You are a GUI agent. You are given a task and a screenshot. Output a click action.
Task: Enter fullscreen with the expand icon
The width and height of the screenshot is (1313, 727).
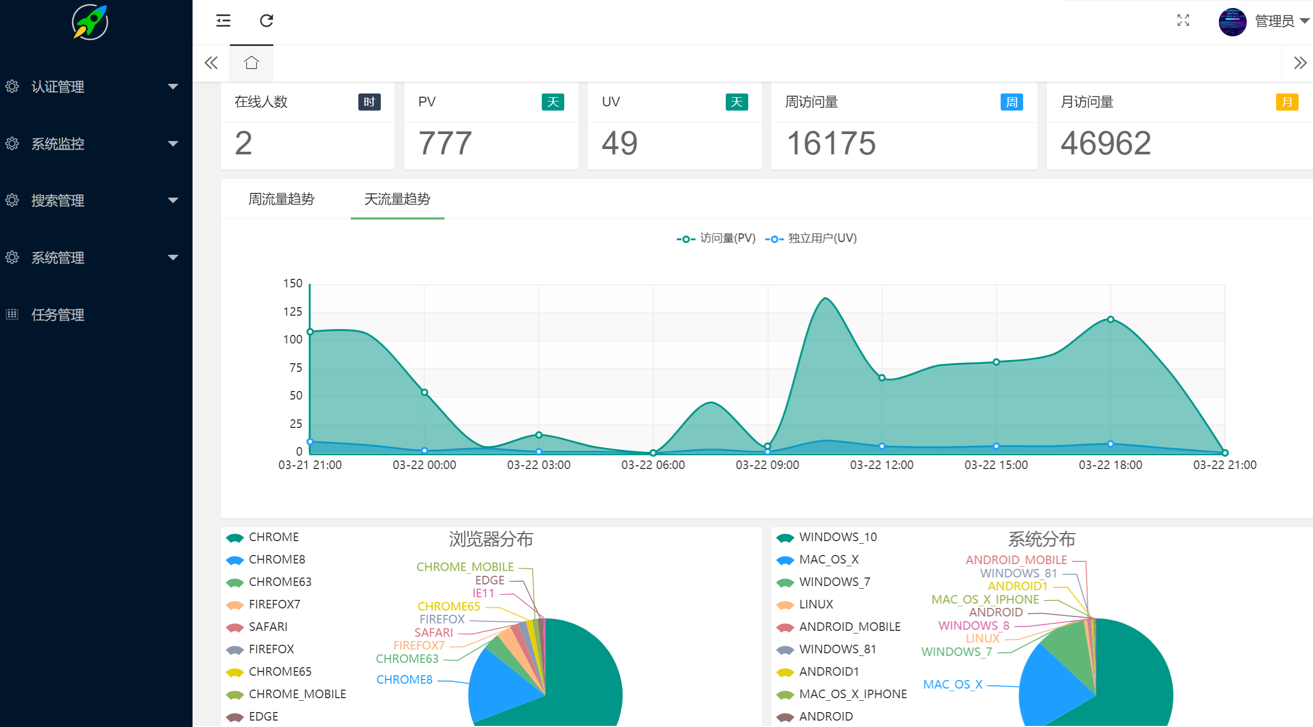(x=1183, y=21)
